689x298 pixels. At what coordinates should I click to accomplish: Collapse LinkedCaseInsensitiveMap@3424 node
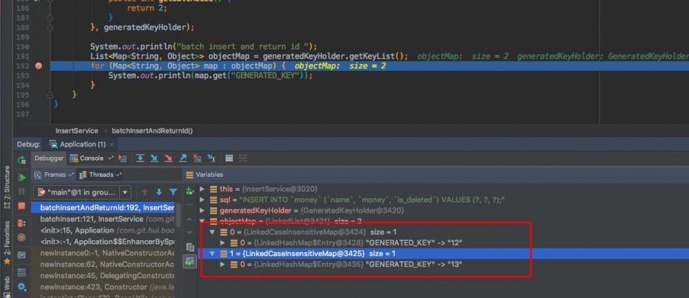(212, 232)
